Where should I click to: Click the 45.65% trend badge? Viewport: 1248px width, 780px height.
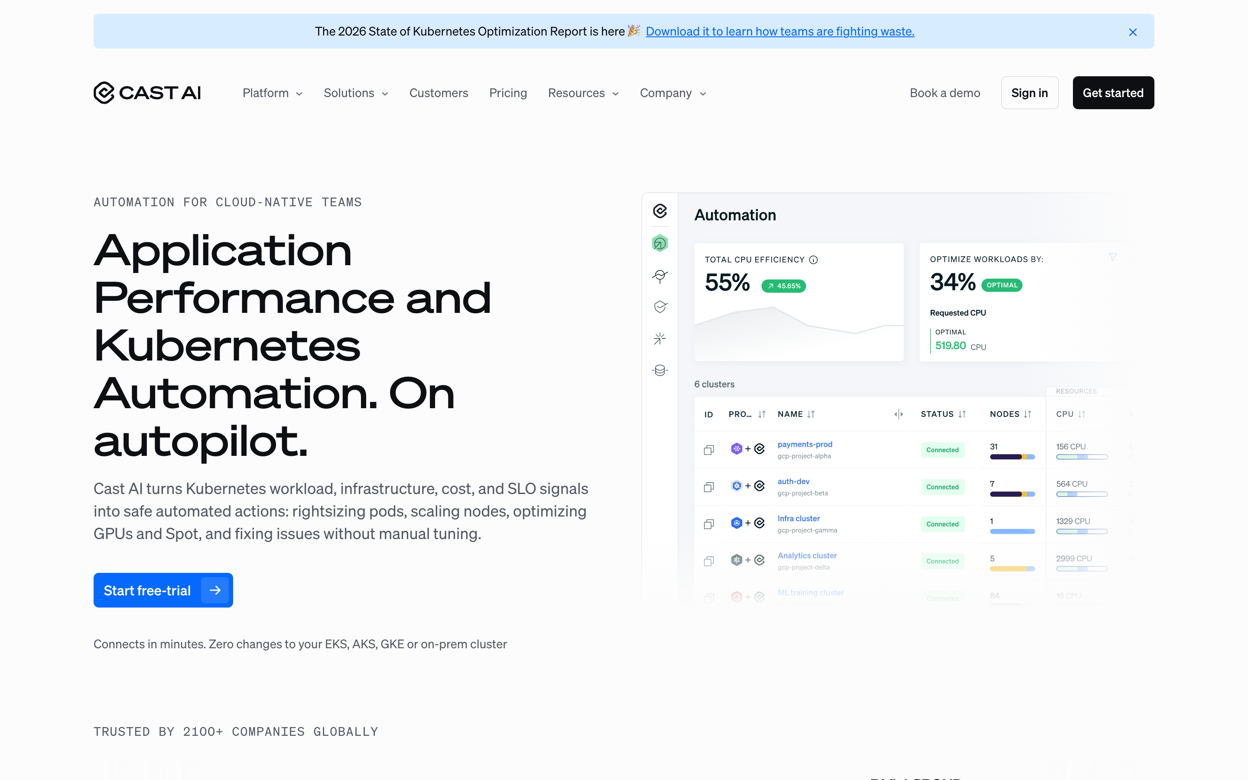click(x=783, y=286)
